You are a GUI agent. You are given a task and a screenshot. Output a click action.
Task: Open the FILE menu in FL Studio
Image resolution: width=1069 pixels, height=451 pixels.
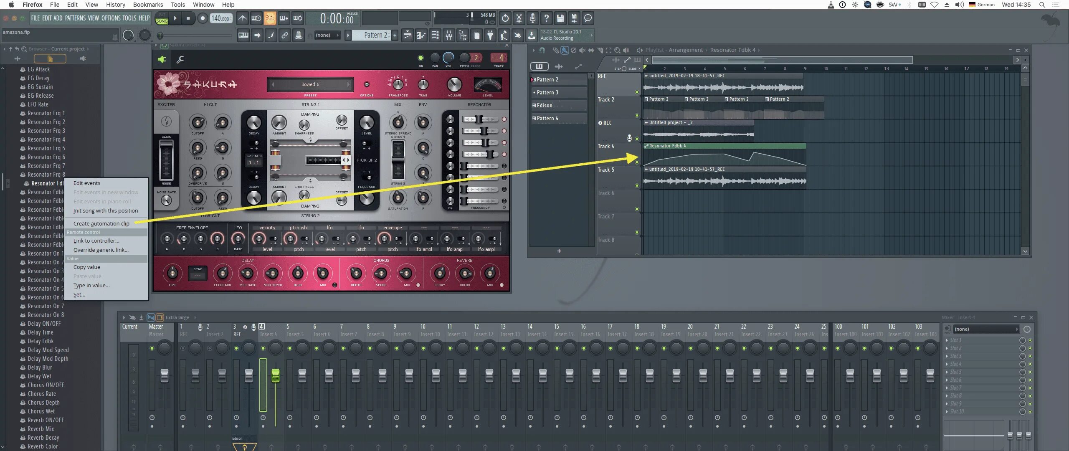pos(35,18)
